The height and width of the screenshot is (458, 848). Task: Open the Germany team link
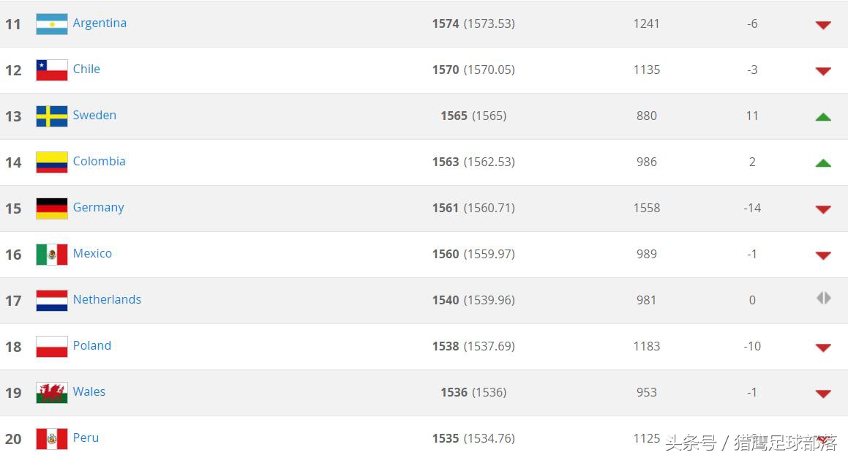98,207
